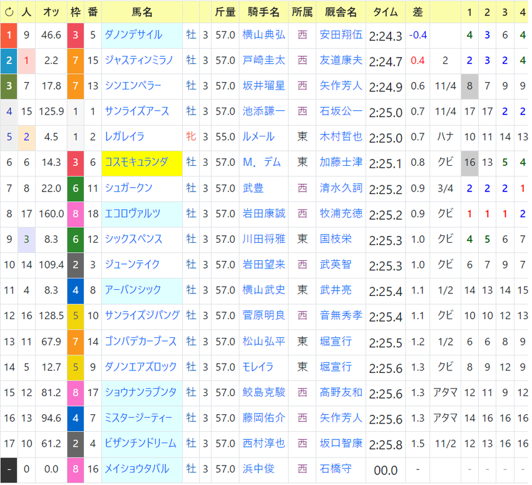532x485 pixels.
Task: Open horse シンエンペラー
Action: pyautogui.click(x=133, y=86)
